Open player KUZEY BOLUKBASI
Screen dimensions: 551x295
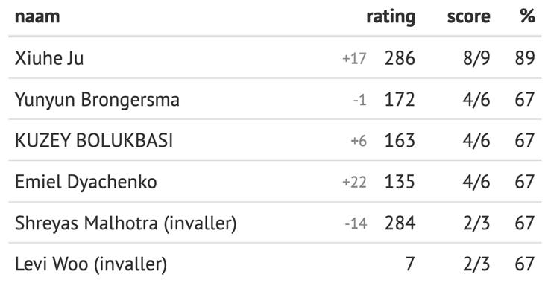coord(94,141)
